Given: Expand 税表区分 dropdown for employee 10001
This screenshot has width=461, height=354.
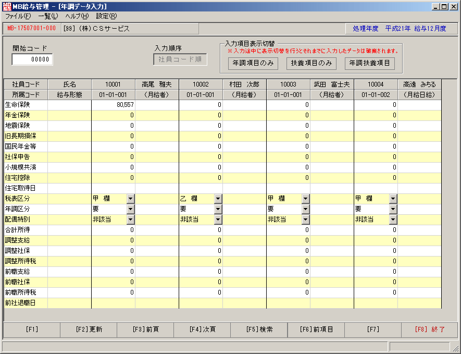Looking at the screenshot, I should (131, 199).
